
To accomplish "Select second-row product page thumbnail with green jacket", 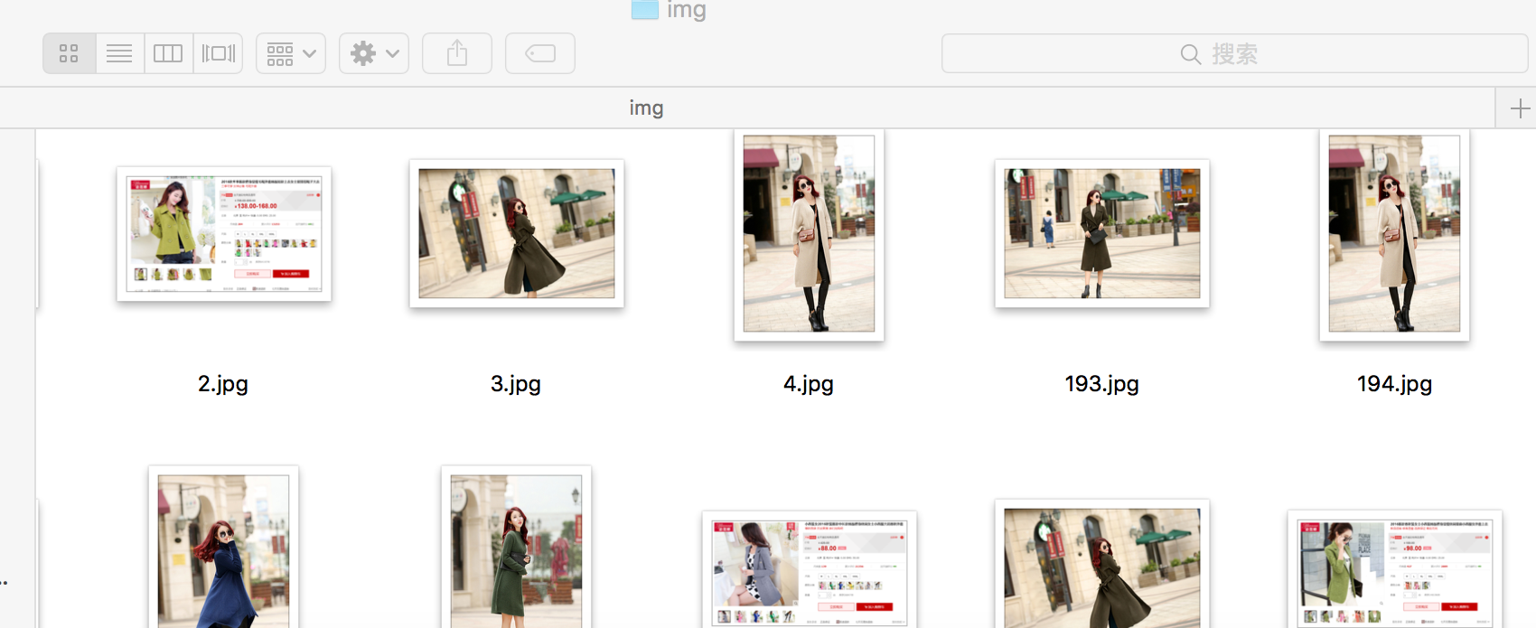I will coord(1395,569).
